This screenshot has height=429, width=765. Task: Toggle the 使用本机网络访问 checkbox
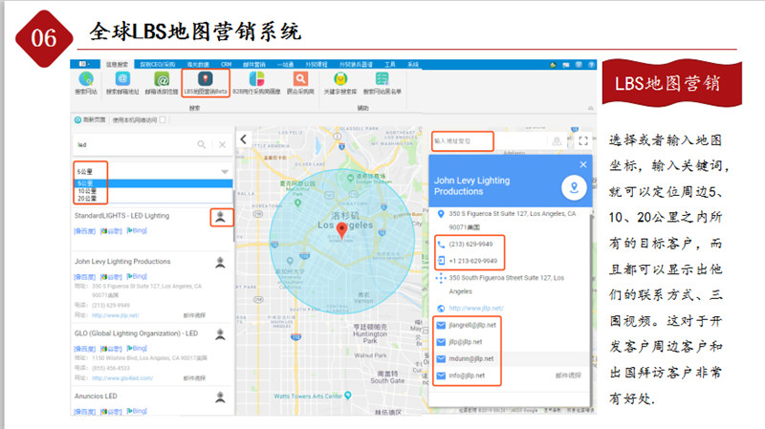pos(163,120)
